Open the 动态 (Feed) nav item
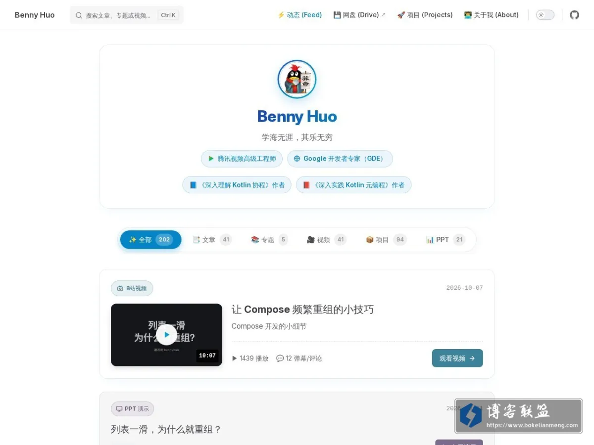Image resolution: width=594 pixels, height=445 pixels. [299, 15]
